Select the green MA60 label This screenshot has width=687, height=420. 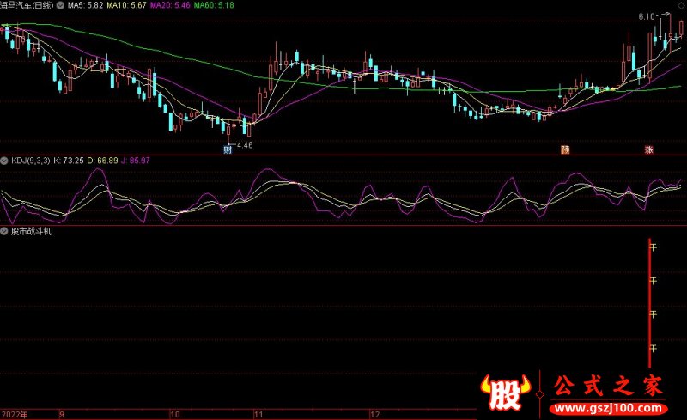[x=213, y=5]
